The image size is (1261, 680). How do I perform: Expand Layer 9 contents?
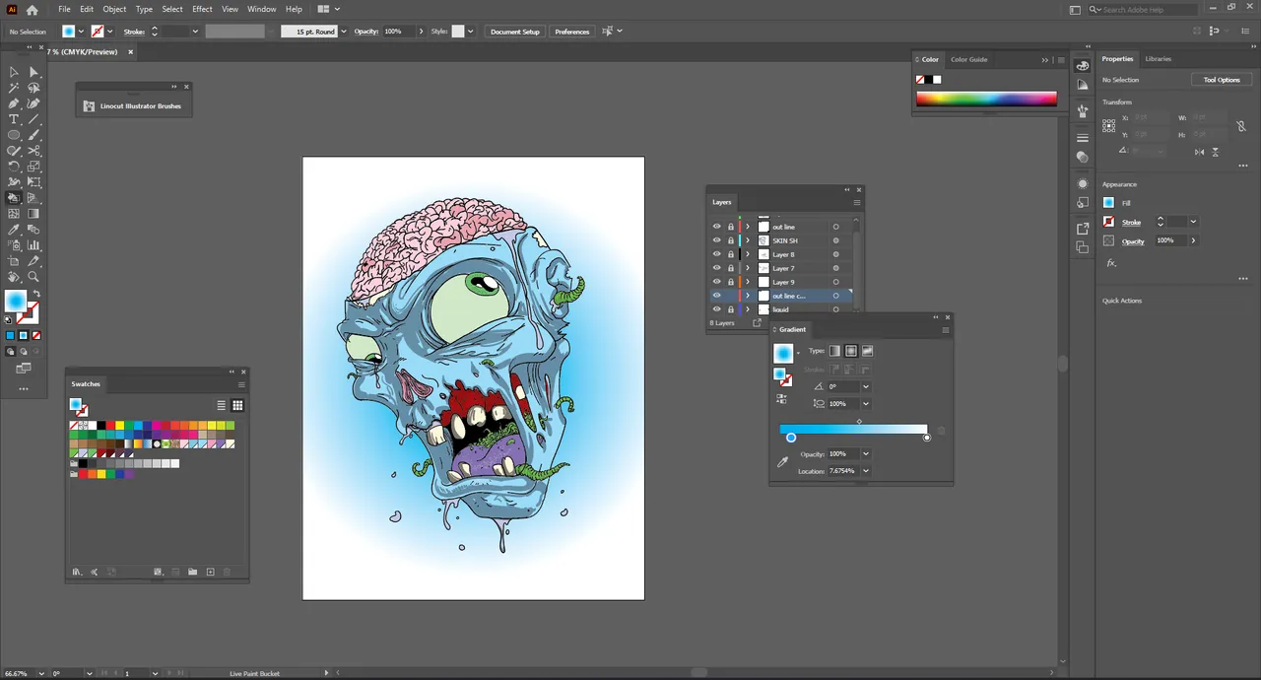tap(748, 282)
